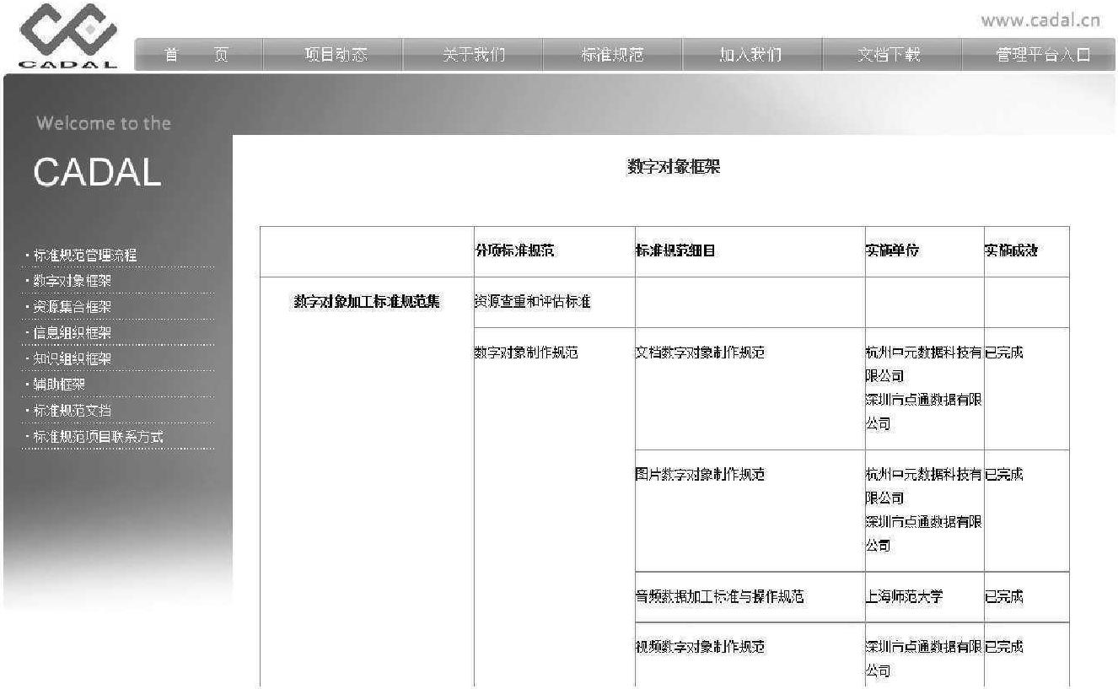This screenshot has width=1118, height=689.
Task: Open 资源集合框架 sidebar link
Action: tap(72, 307)
